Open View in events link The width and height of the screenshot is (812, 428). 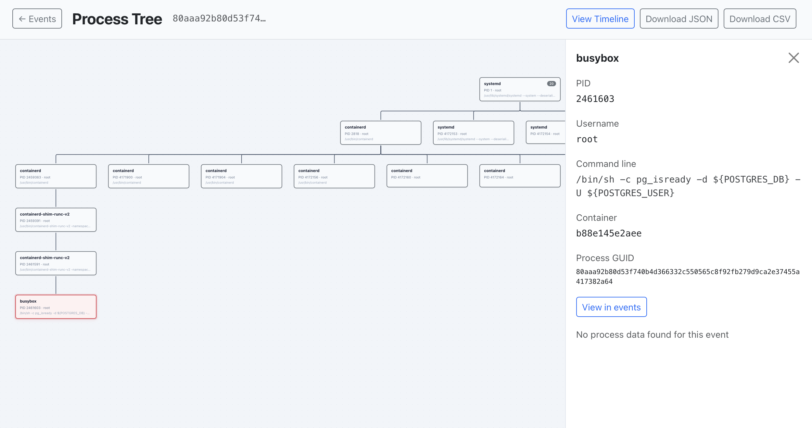pyautogui.click(x=611, y=307)
